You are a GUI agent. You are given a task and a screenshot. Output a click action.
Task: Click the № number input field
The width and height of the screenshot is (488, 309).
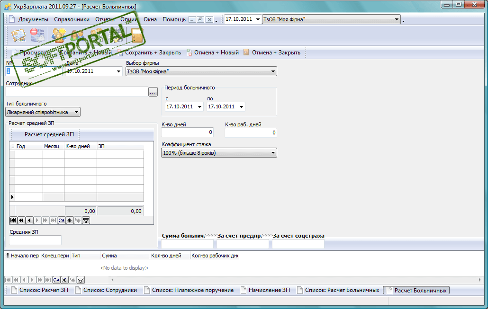coord(34,71)
